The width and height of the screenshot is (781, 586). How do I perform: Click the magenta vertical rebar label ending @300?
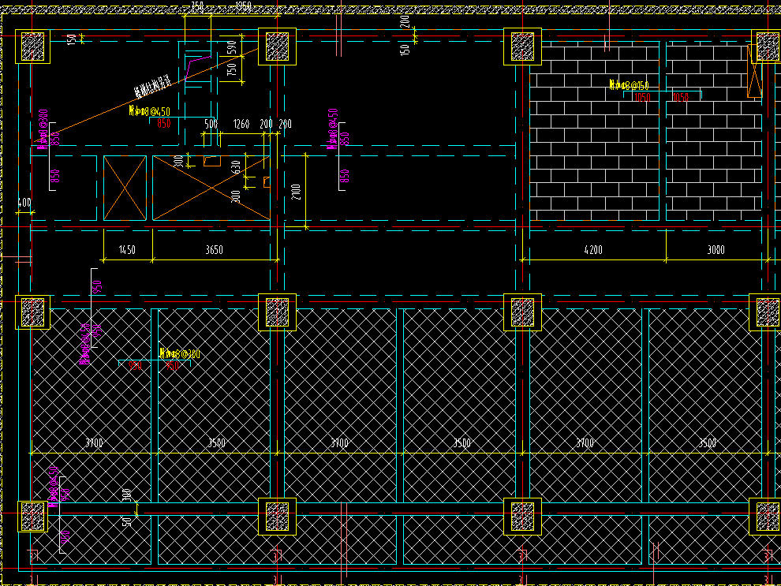[43, 129]
